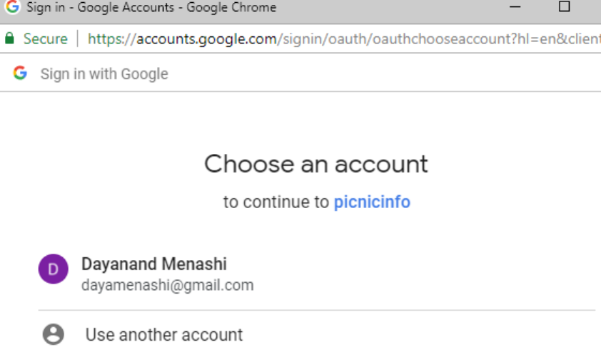Click the divider line below the Dayanand account

click(317, 310)
